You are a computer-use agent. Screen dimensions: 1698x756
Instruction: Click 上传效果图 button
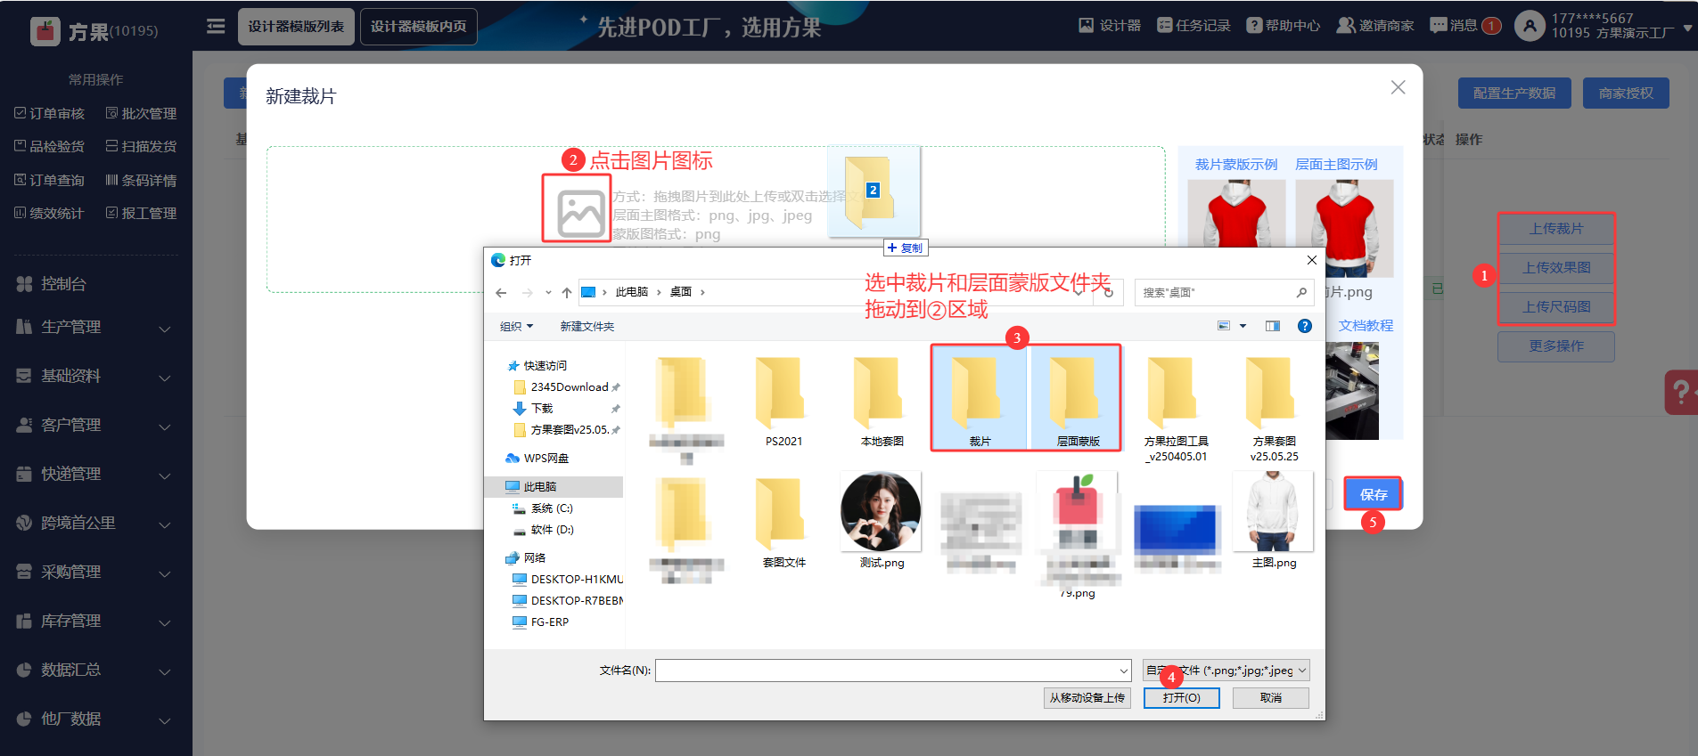pyautogui.click(x=1556, y=267)
